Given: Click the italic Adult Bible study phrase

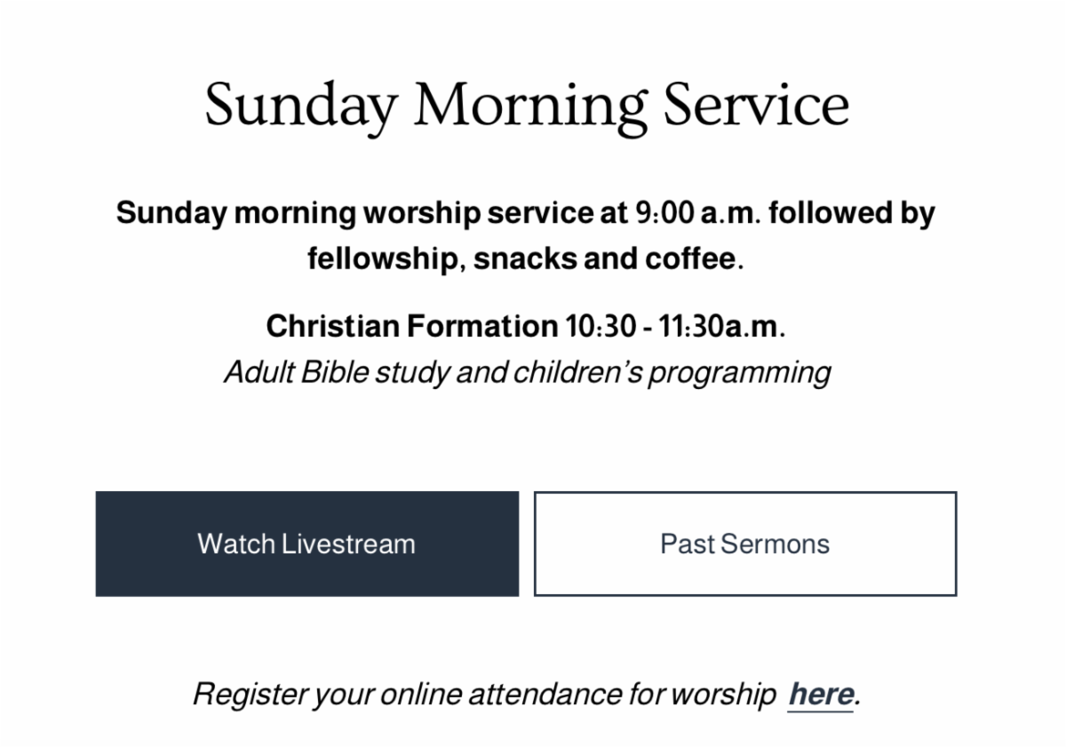Looking at the screenshot, I should tap(337, 371).
